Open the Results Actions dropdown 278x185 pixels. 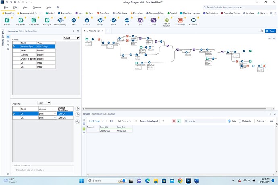pyautogui.click(x=262, y=121)
